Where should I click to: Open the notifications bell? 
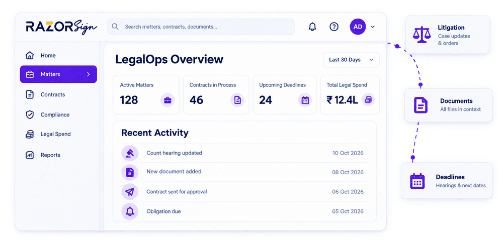pyautogui.click(x=312, y=27)
